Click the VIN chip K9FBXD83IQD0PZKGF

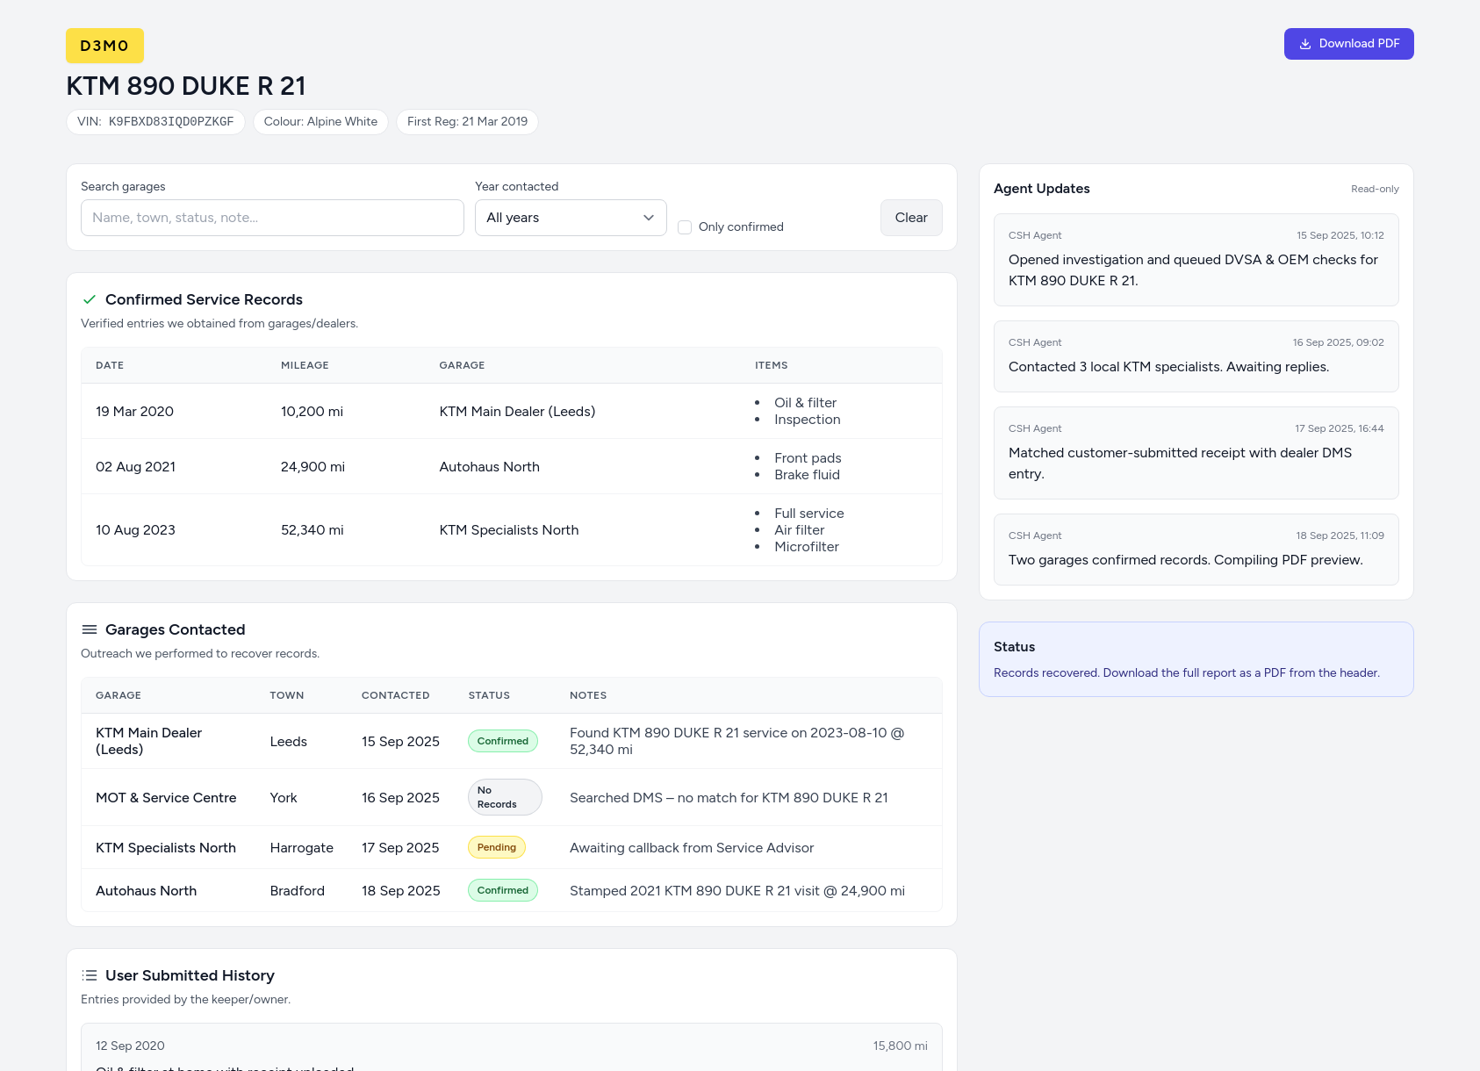pyautogui.click(x=155, y=122)
